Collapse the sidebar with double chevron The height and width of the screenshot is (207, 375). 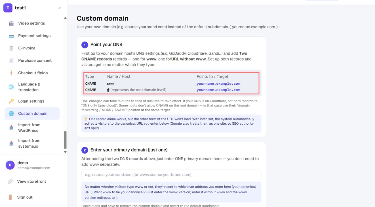(60, 8)
